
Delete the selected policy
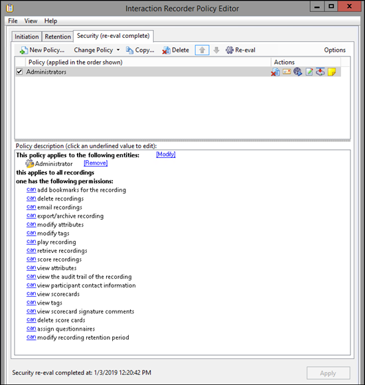pyautogui.click(x=175, y=50)
